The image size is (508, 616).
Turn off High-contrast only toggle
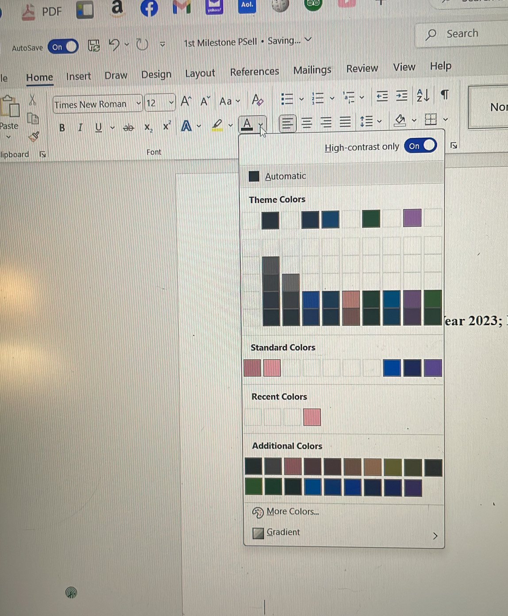[x=421, y=146]
